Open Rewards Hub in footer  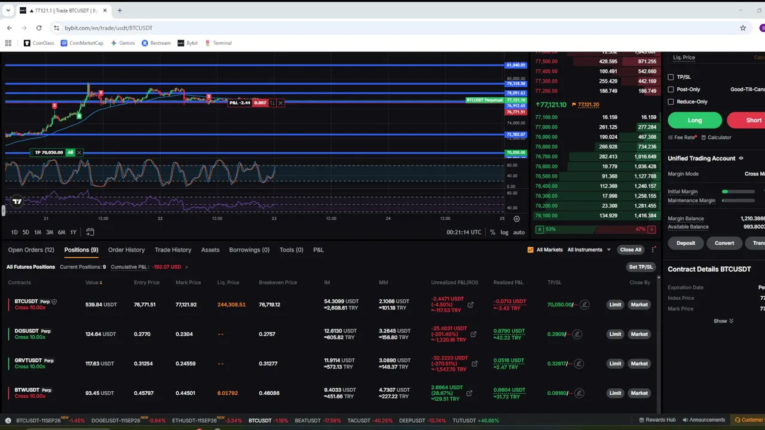tap(657, 420)
